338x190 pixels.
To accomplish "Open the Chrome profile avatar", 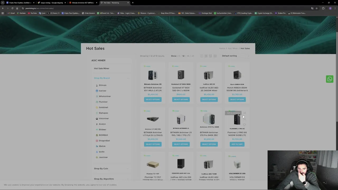I will [330, 8].
